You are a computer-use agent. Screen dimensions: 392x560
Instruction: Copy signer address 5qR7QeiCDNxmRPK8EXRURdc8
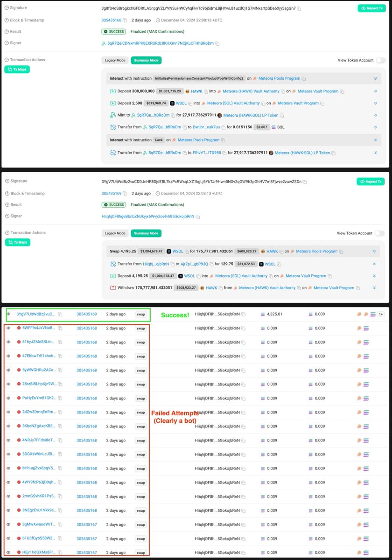(217, 43)
